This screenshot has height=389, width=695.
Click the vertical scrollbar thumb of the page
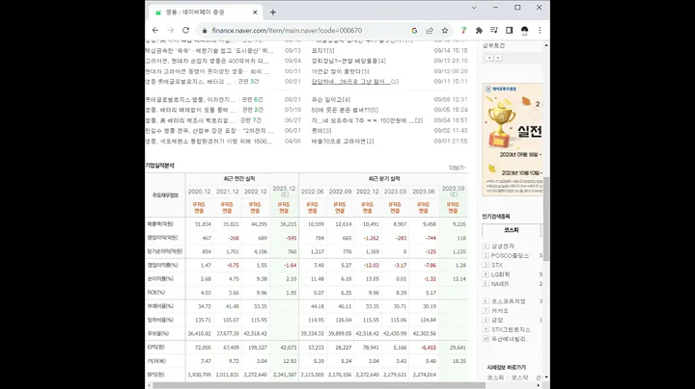[x=546, y=219]
